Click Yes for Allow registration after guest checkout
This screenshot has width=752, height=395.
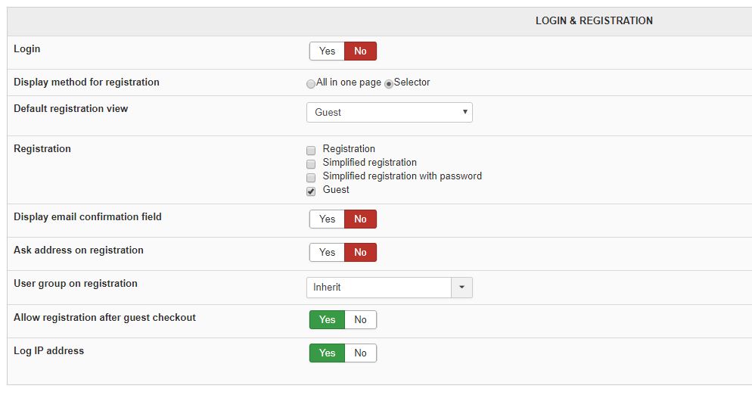pyautogui.click(x=327, y=319)
